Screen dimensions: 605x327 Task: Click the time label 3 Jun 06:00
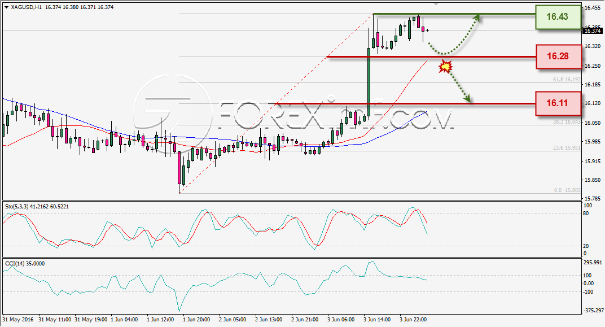click(341, 320)
